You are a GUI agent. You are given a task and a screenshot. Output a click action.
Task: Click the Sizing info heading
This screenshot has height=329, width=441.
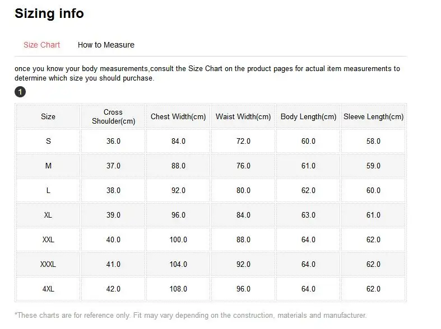49,14
